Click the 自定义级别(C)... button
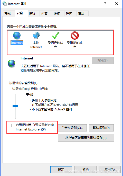The image size is (123, 176). (72, 128)
